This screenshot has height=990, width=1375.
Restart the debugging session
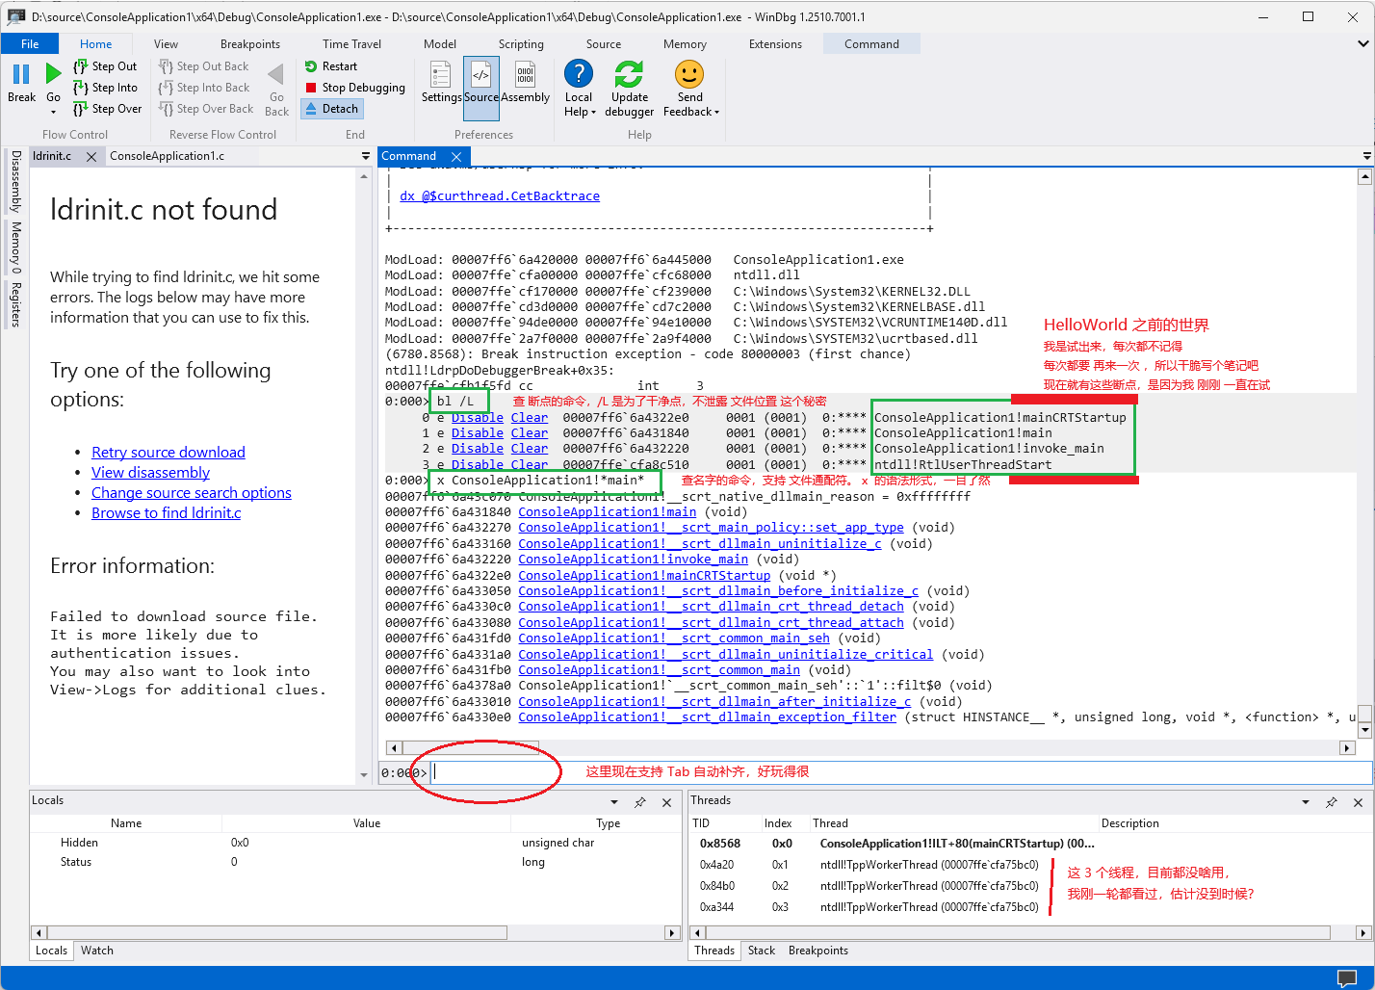pos(330,66)
